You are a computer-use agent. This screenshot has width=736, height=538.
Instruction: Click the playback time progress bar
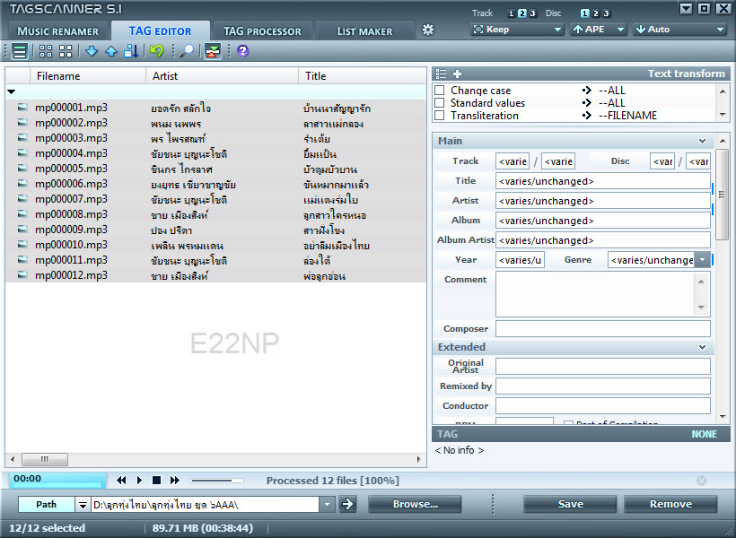(57, 480)
